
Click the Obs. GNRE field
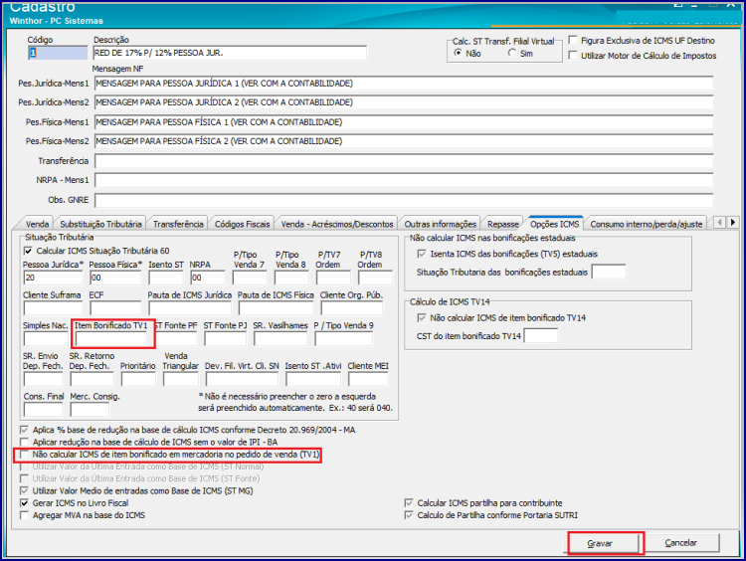click(404, 200)
